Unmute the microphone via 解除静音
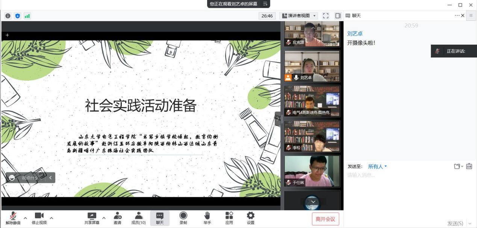Screen dimensions: 477x228 pyautogui.click(x=13, y=218)
